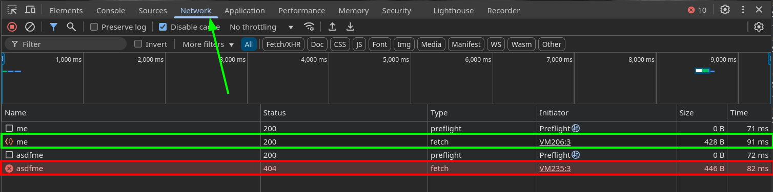The image size is (773, 192).
Task: Toggle the filter funnel icon
Action: pos(53,27)
